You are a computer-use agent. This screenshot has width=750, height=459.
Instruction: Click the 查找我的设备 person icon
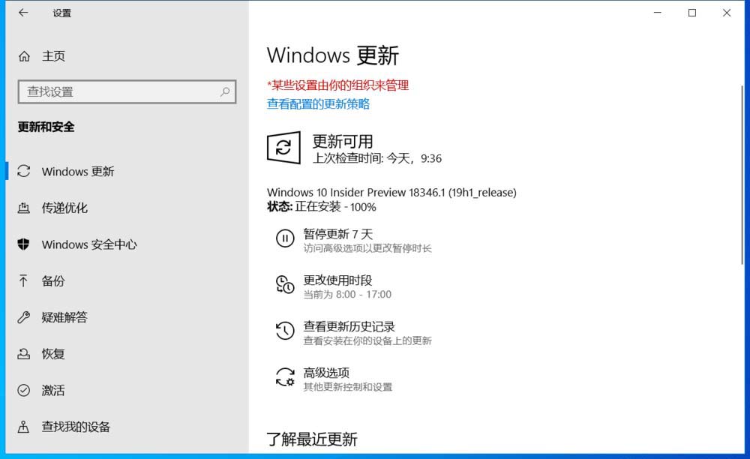click(x=23, y=427)
